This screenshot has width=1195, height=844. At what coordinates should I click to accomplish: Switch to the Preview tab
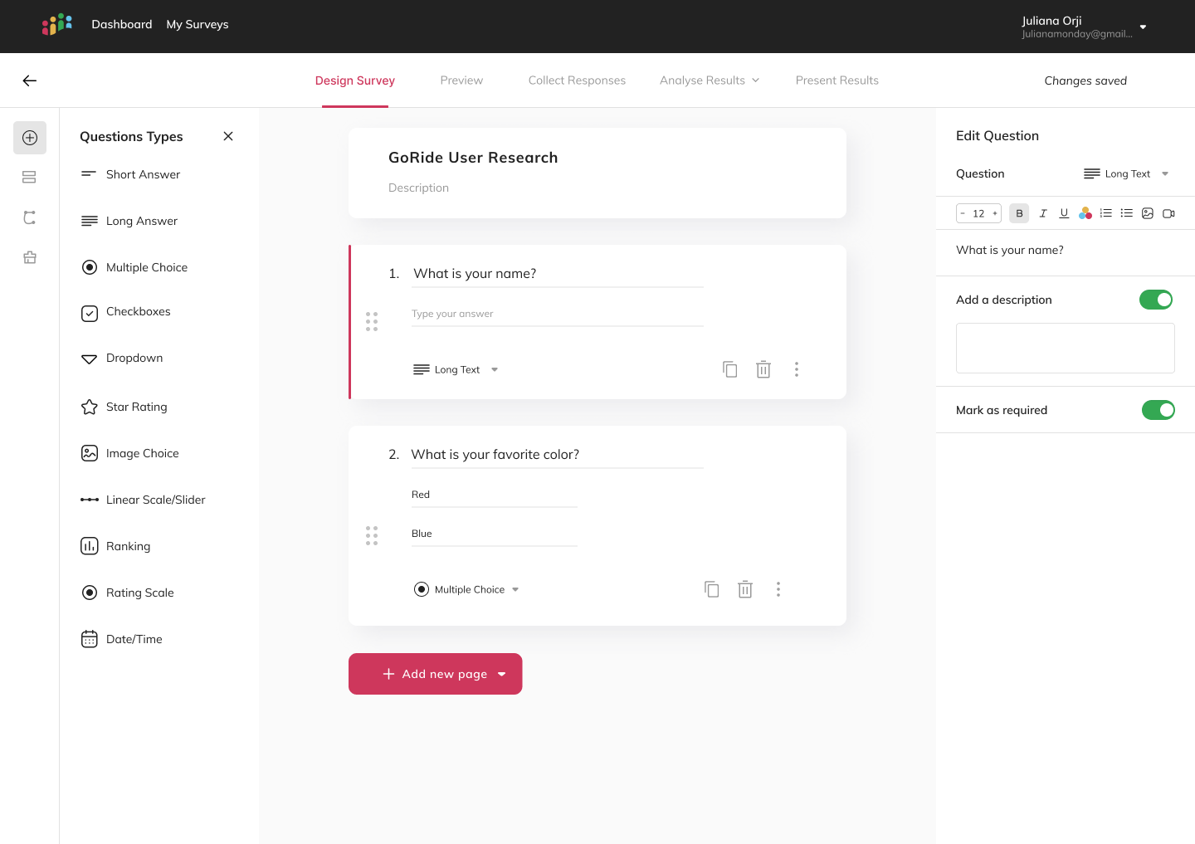tap(461, 80)
